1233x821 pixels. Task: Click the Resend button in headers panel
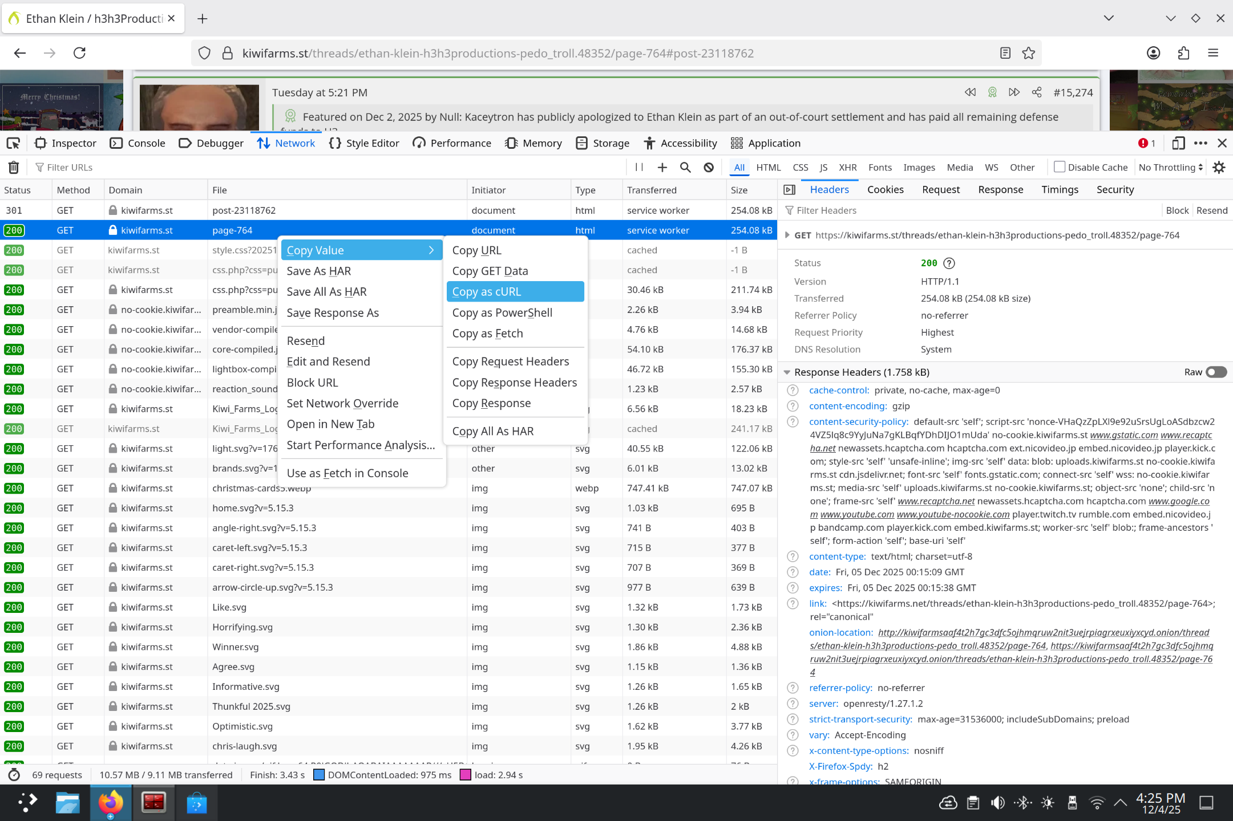1212,210
